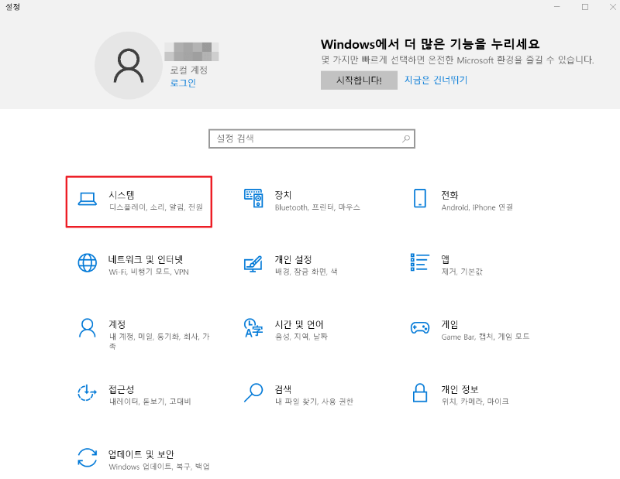620x479 pixels.
Task: Click the 배경, 잠금 화면, 색 description
Action: (306, 272)
